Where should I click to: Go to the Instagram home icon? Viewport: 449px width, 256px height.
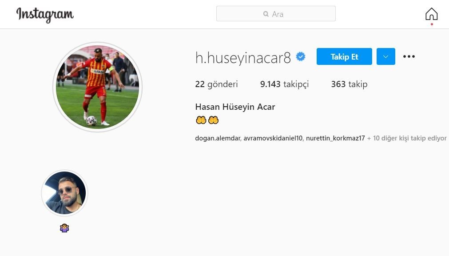click(431, 14)
